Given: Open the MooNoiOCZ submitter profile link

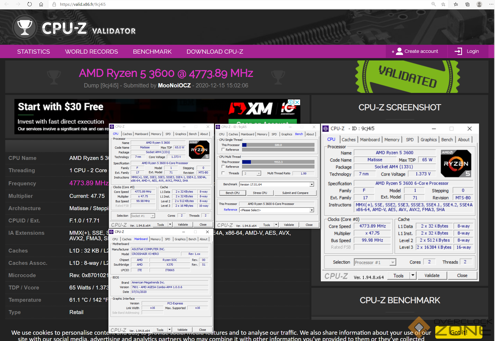Looking at the screenshot, I should coord(174,86).
